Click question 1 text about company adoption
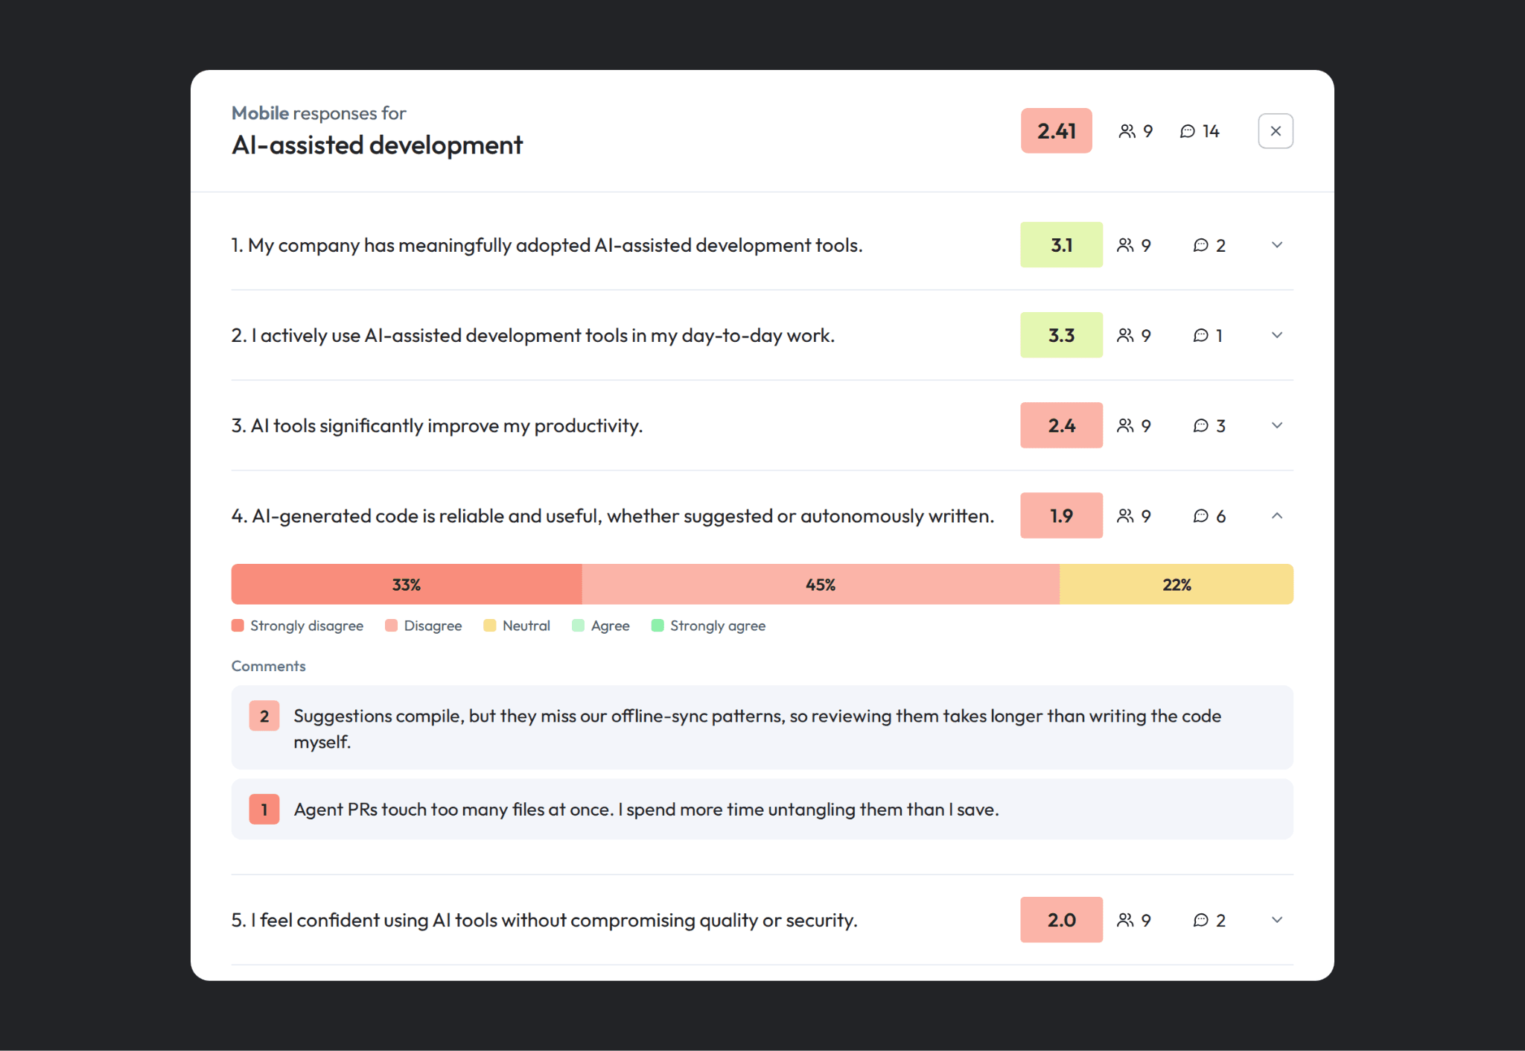1525x1051 pixels. pos(547,245)
